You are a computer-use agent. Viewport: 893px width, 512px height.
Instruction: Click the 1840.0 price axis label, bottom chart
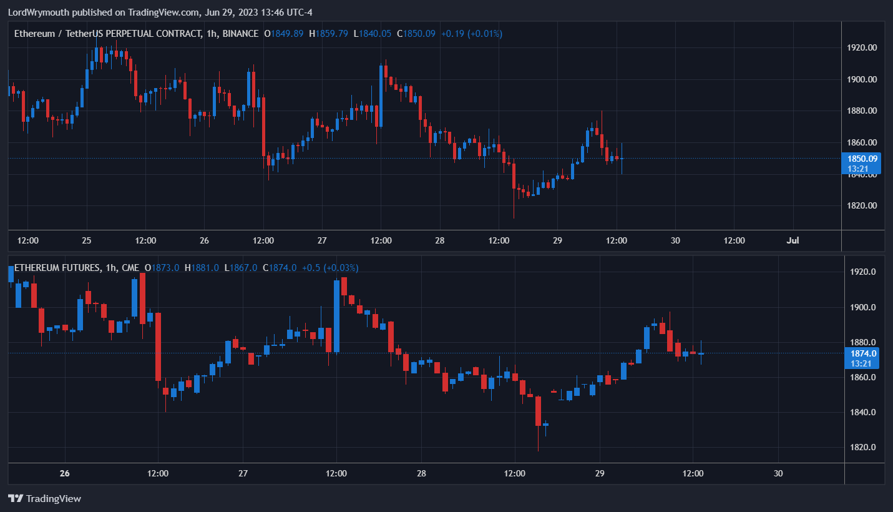[864, 412]
